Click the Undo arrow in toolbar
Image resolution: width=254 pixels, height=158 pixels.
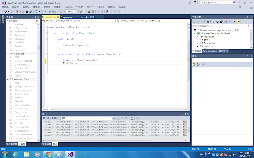[x=36, y=12]
